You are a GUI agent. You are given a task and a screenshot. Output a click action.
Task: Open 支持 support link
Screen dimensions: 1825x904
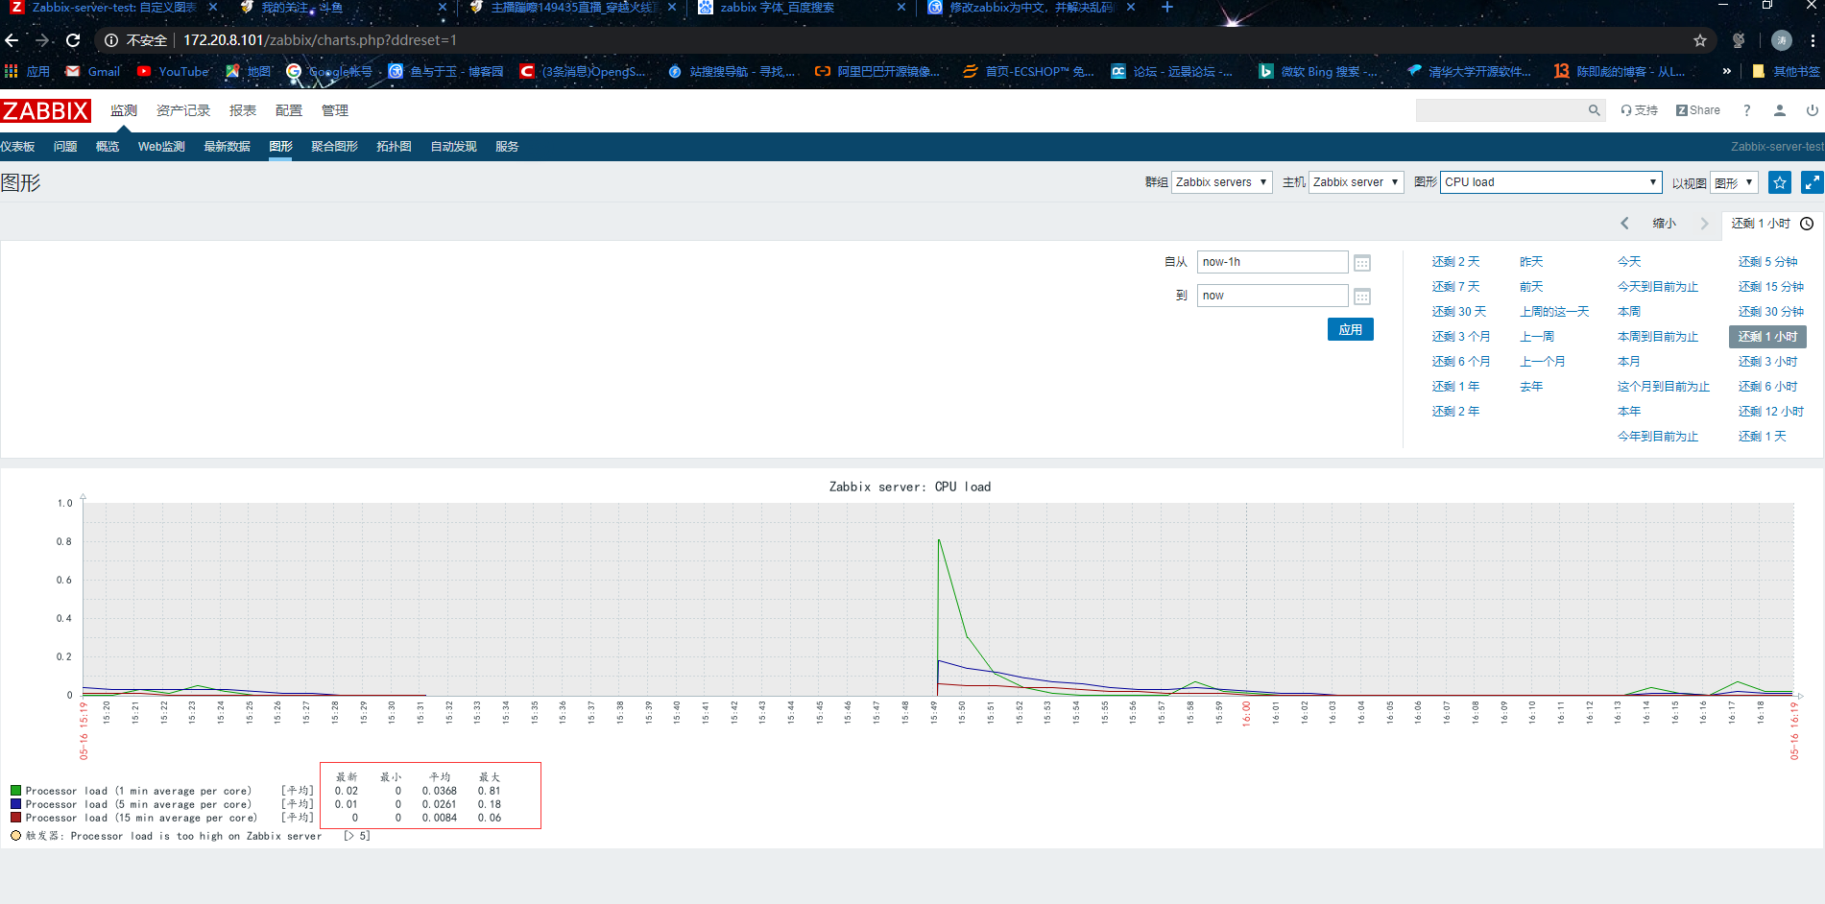[x=1640, y=110]
